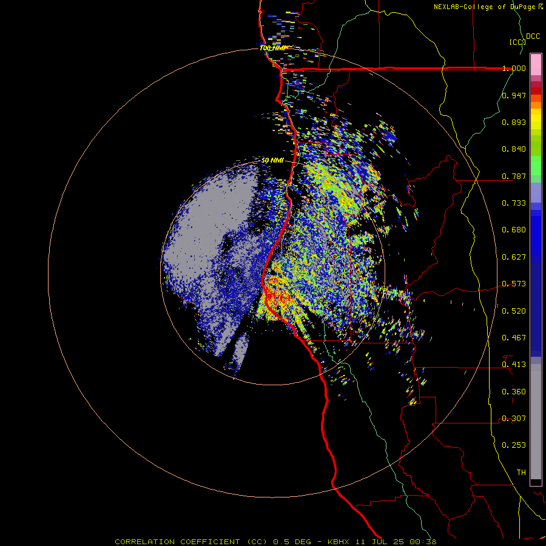
Task: Select the 0.360 legend value
Action: click(514, 392)
